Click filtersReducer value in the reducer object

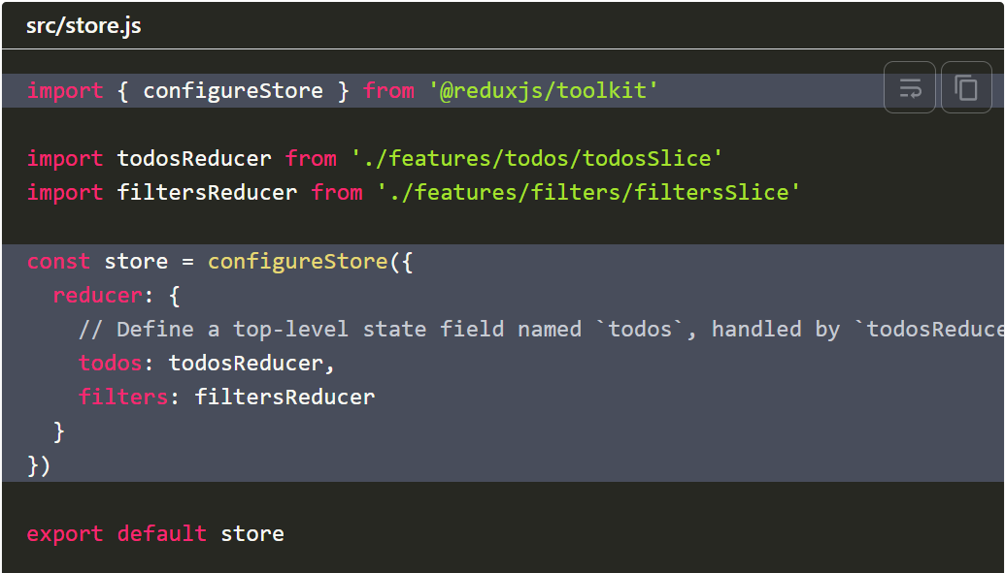click(x=285, y=397)
